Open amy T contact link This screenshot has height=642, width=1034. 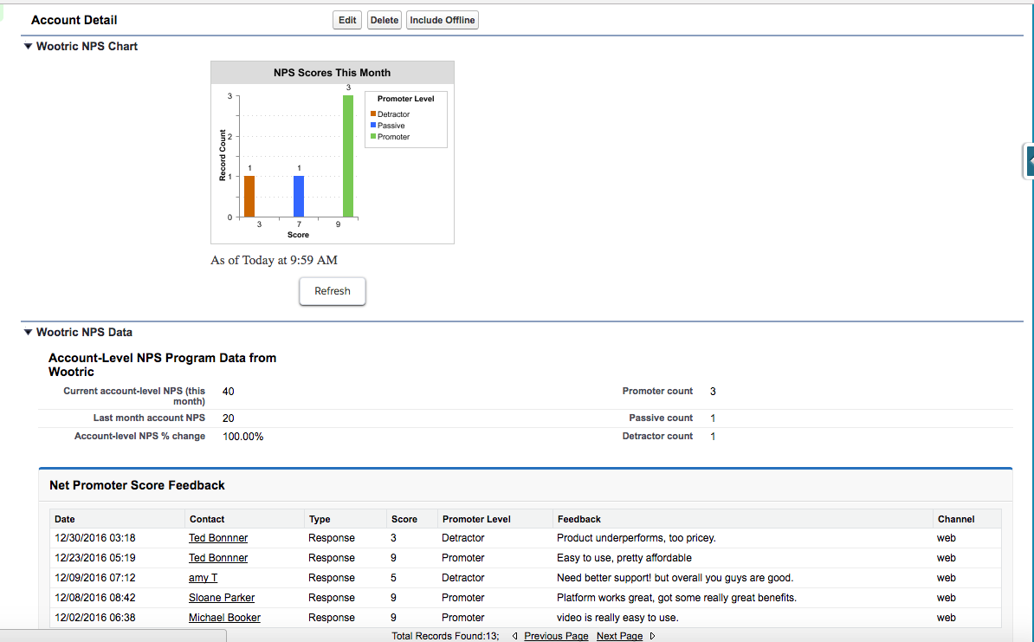point(204,577)
